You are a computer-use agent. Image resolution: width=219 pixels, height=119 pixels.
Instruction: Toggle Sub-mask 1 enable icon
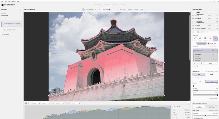[213, 55]
